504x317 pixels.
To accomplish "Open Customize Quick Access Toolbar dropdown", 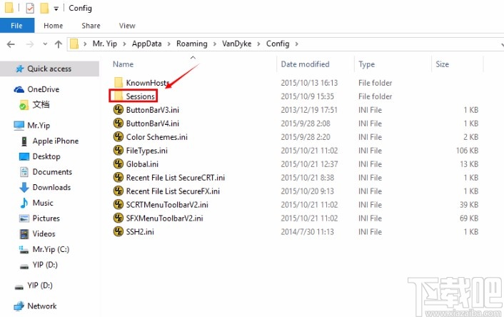I will (x=56, y=9).
